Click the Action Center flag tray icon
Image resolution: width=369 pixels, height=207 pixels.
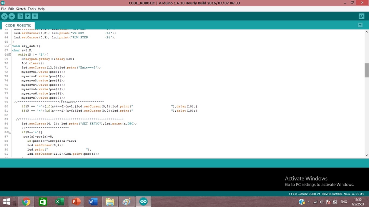[x=328, y=202]
